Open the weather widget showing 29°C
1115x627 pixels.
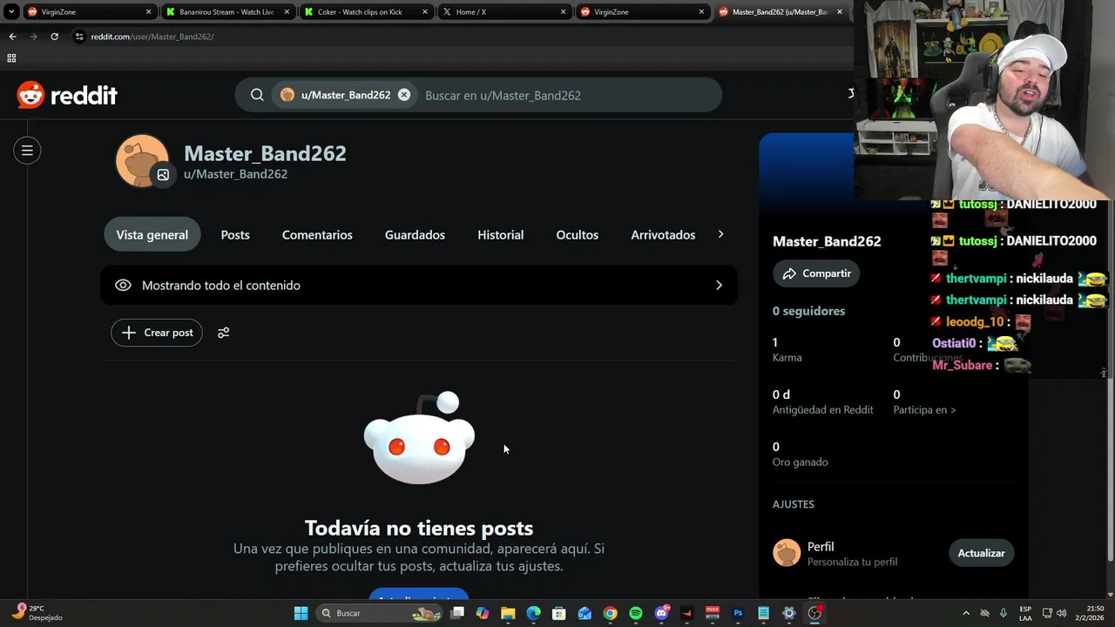click(x=37, y=613)
